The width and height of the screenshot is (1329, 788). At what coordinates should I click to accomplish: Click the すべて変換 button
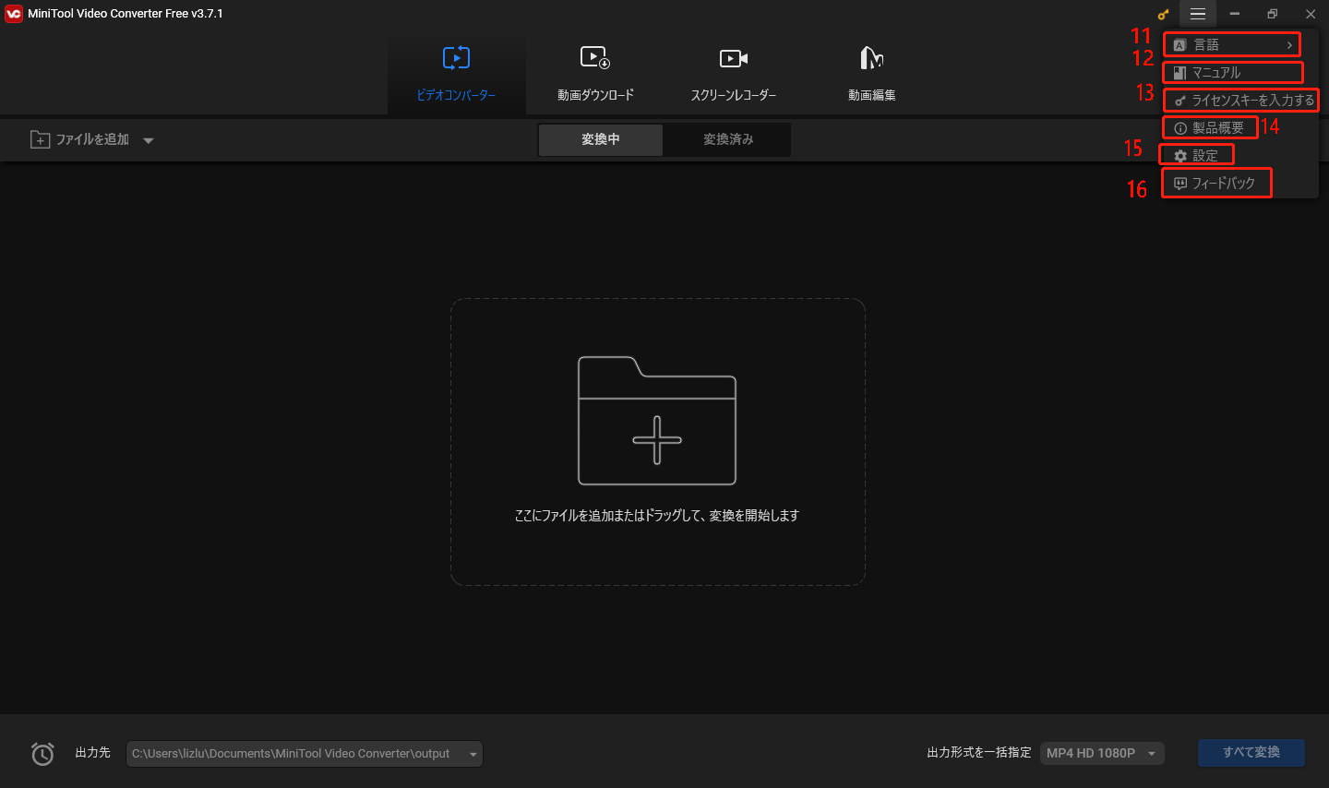point(1251,753)
